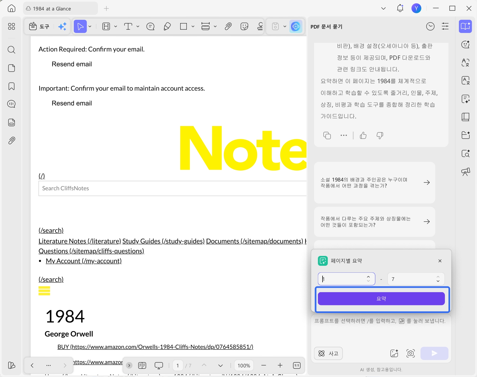
Task: Add a new tab with plus button
Action: pos(106,9)
